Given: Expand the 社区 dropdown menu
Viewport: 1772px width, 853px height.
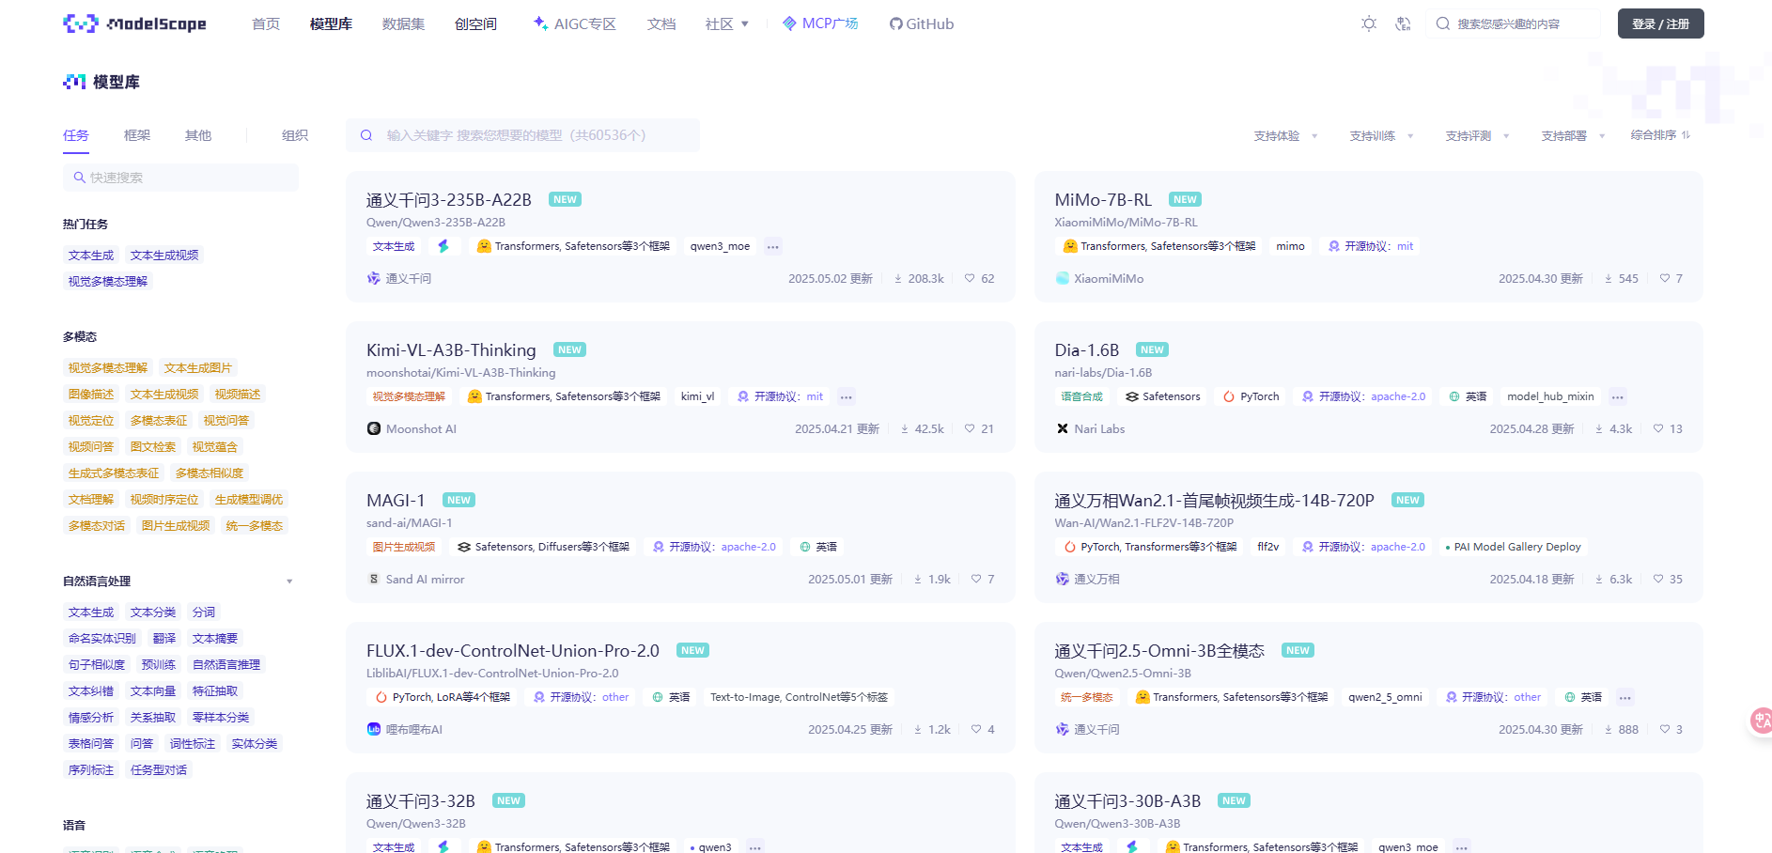Looking at the screenshot, I should pyautogui.click(x=726, y=23).
